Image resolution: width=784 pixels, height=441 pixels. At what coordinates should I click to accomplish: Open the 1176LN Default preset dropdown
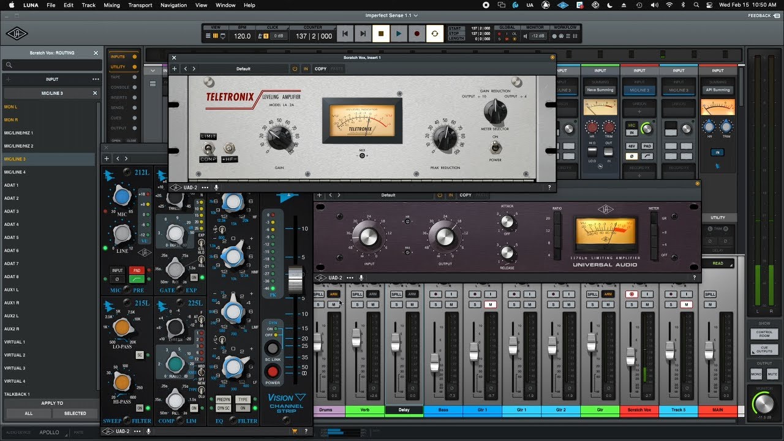(x=388, y=195)
